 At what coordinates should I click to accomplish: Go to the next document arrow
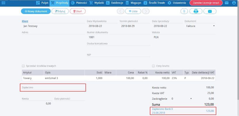(146, 11)
